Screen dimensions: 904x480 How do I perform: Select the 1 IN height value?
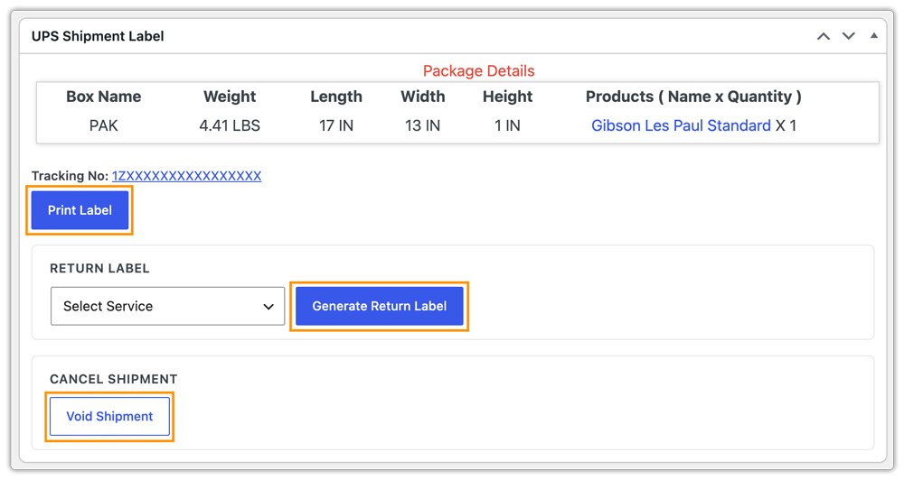point(507,125)
